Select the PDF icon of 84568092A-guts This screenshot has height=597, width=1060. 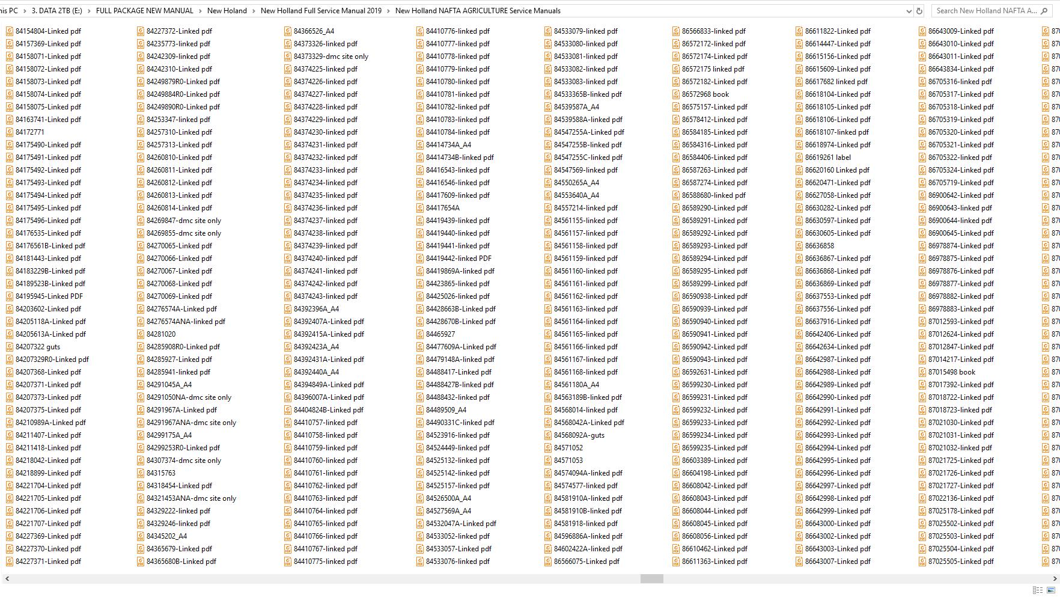(548, 435)
